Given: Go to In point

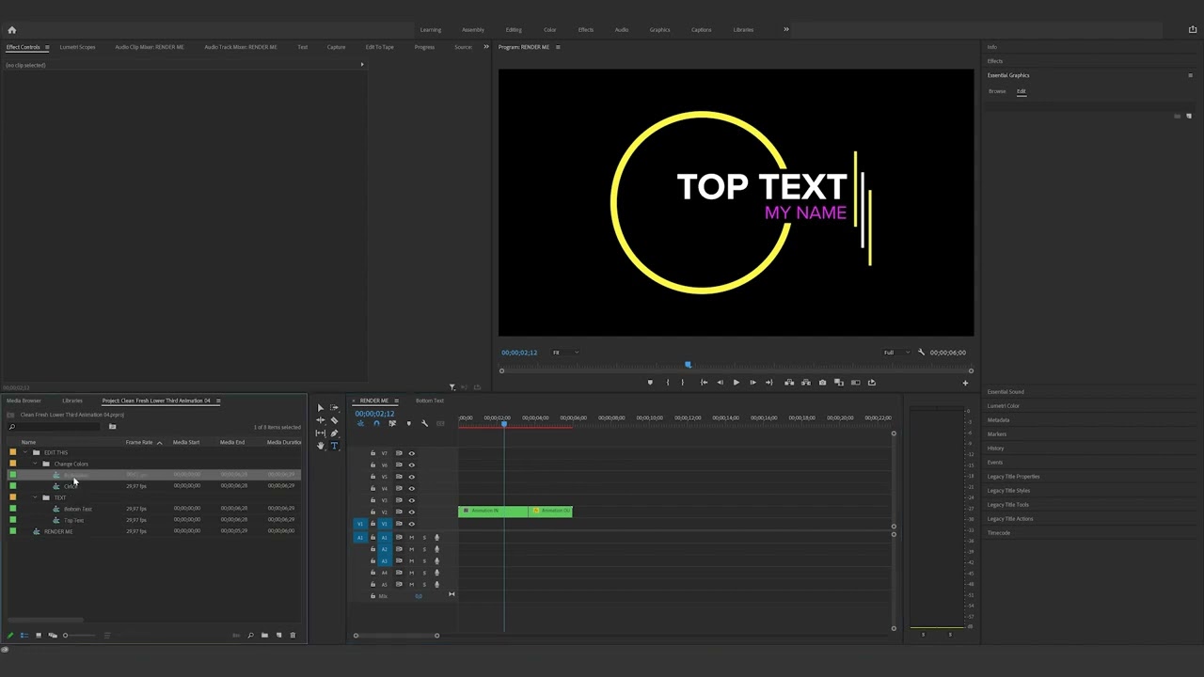Looking at the screenshot, I should [704, 383].
